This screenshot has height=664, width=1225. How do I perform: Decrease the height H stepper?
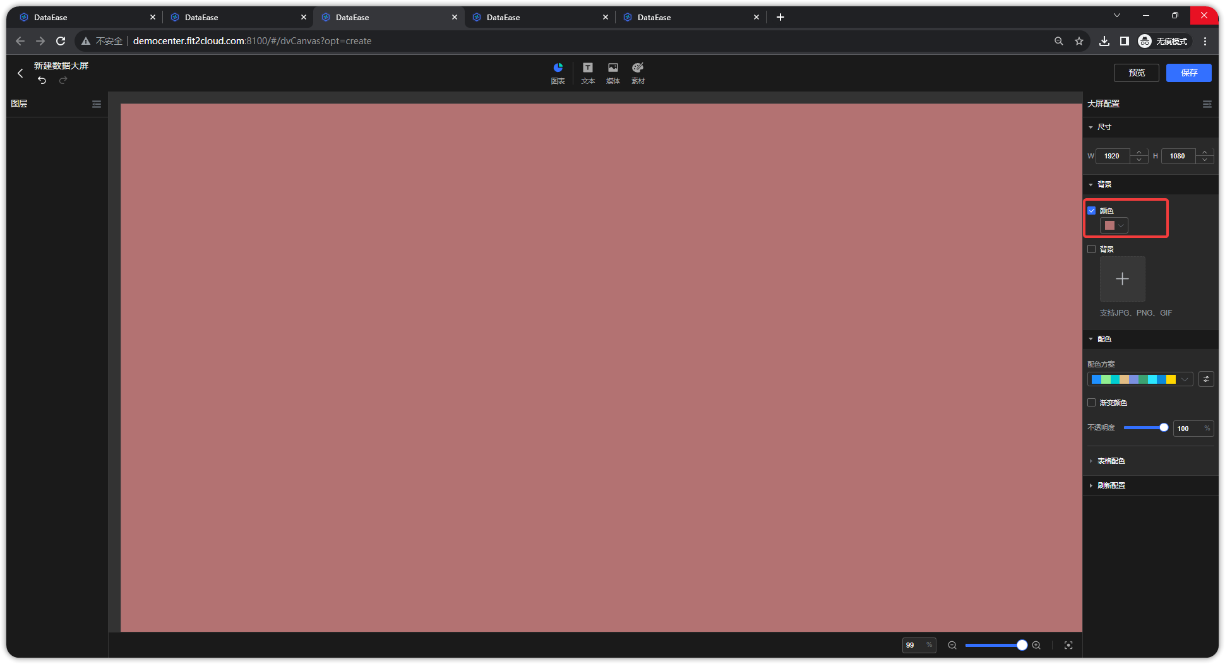click(1205, 160)
